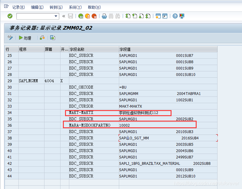Click row number 25
This screenshot has width=242, height=189.
[x=10, y=56]
